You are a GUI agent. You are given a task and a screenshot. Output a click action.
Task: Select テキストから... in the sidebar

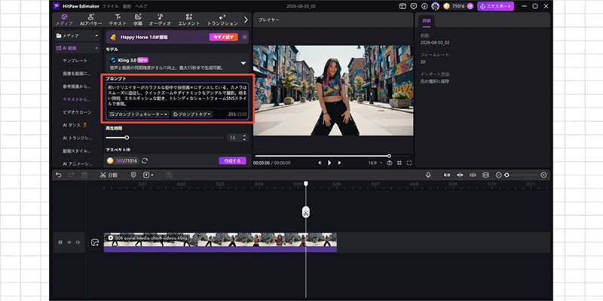(x=77, y=99)
